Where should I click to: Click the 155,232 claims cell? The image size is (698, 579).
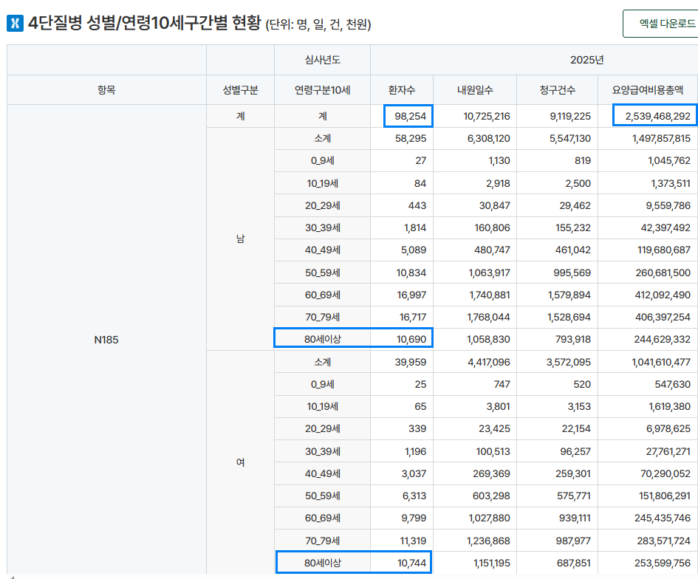[558, 227]
